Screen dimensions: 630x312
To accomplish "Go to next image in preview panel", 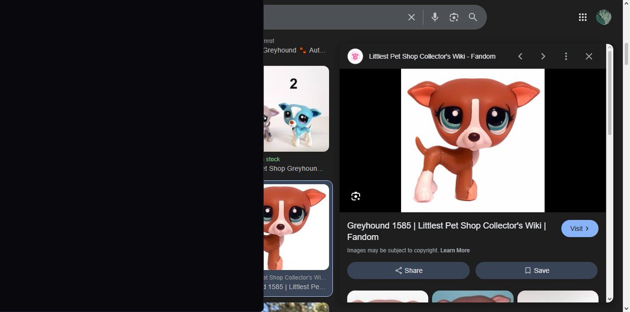I will click(543, 56).
